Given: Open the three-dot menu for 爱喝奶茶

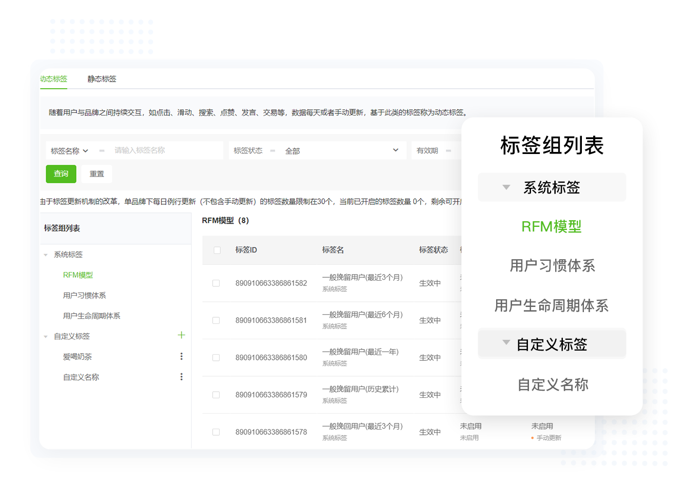Looking at the screenshot, I should pyautogui.click(x=181, y=356).
